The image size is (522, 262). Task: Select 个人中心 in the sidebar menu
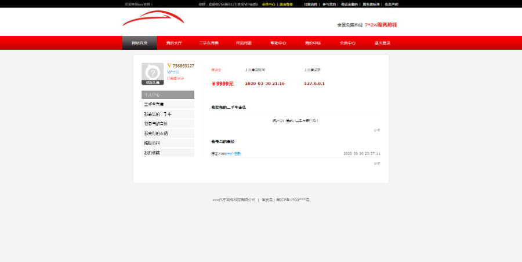tap(168, 95)
